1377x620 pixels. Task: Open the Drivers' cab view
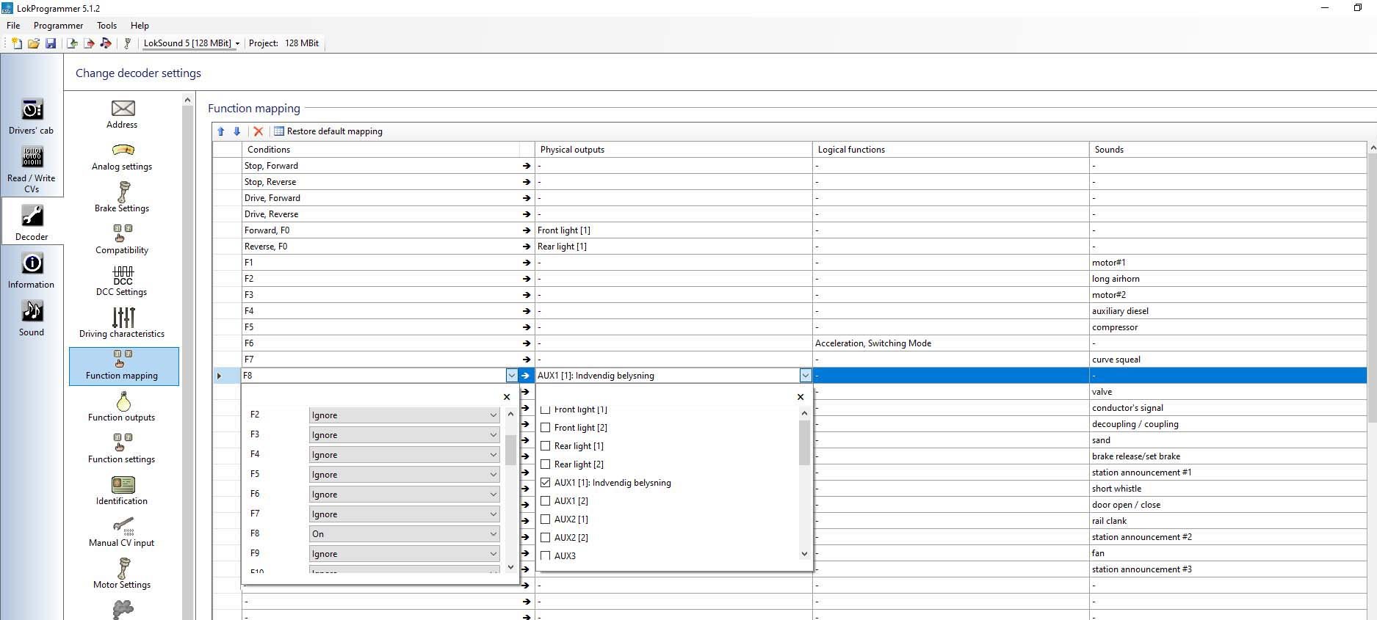point(32,117)
